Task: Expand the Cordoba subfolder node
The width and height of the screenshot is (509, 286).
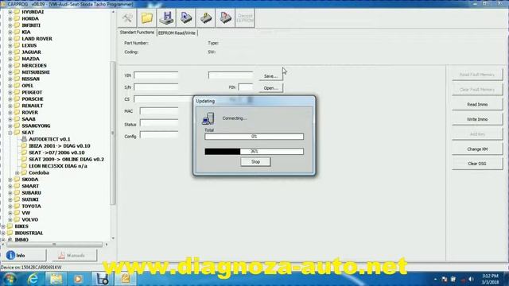Action: (x=17, y=173)
